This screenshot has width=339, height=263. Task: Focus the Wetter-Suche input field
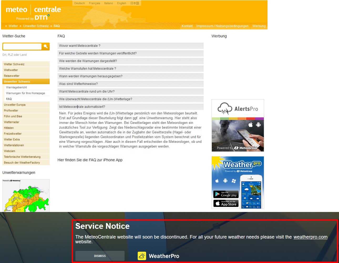coord(22,47)
